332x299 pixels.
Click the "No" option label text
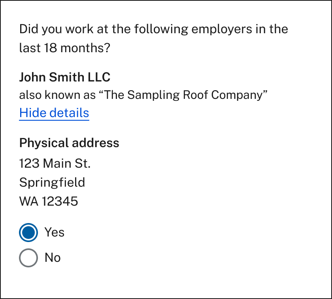click(53, 257)
